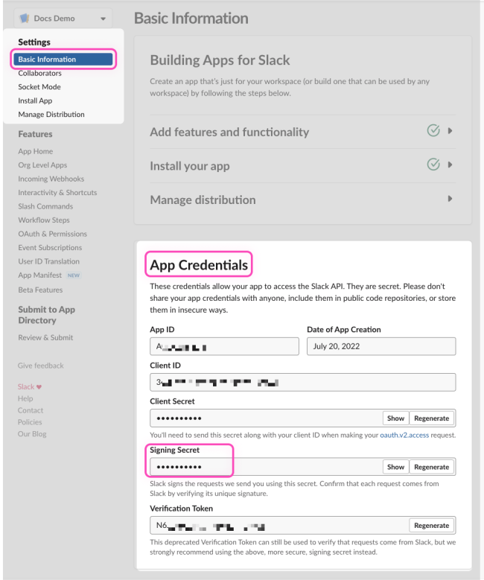Click the heart icon next to Slack
The width and height of the screenshot is (484, 580).
[x=39, y=386]
